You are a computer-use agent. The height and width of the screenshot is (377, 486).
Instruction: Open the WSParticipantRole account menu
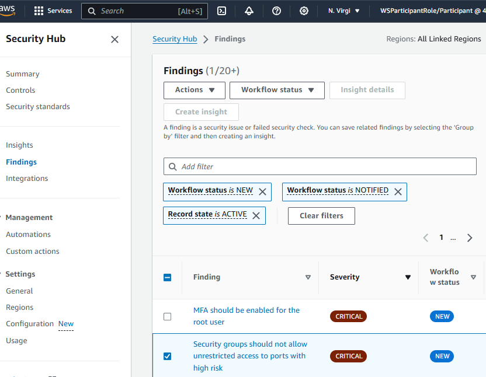click(x=433, y=11)
